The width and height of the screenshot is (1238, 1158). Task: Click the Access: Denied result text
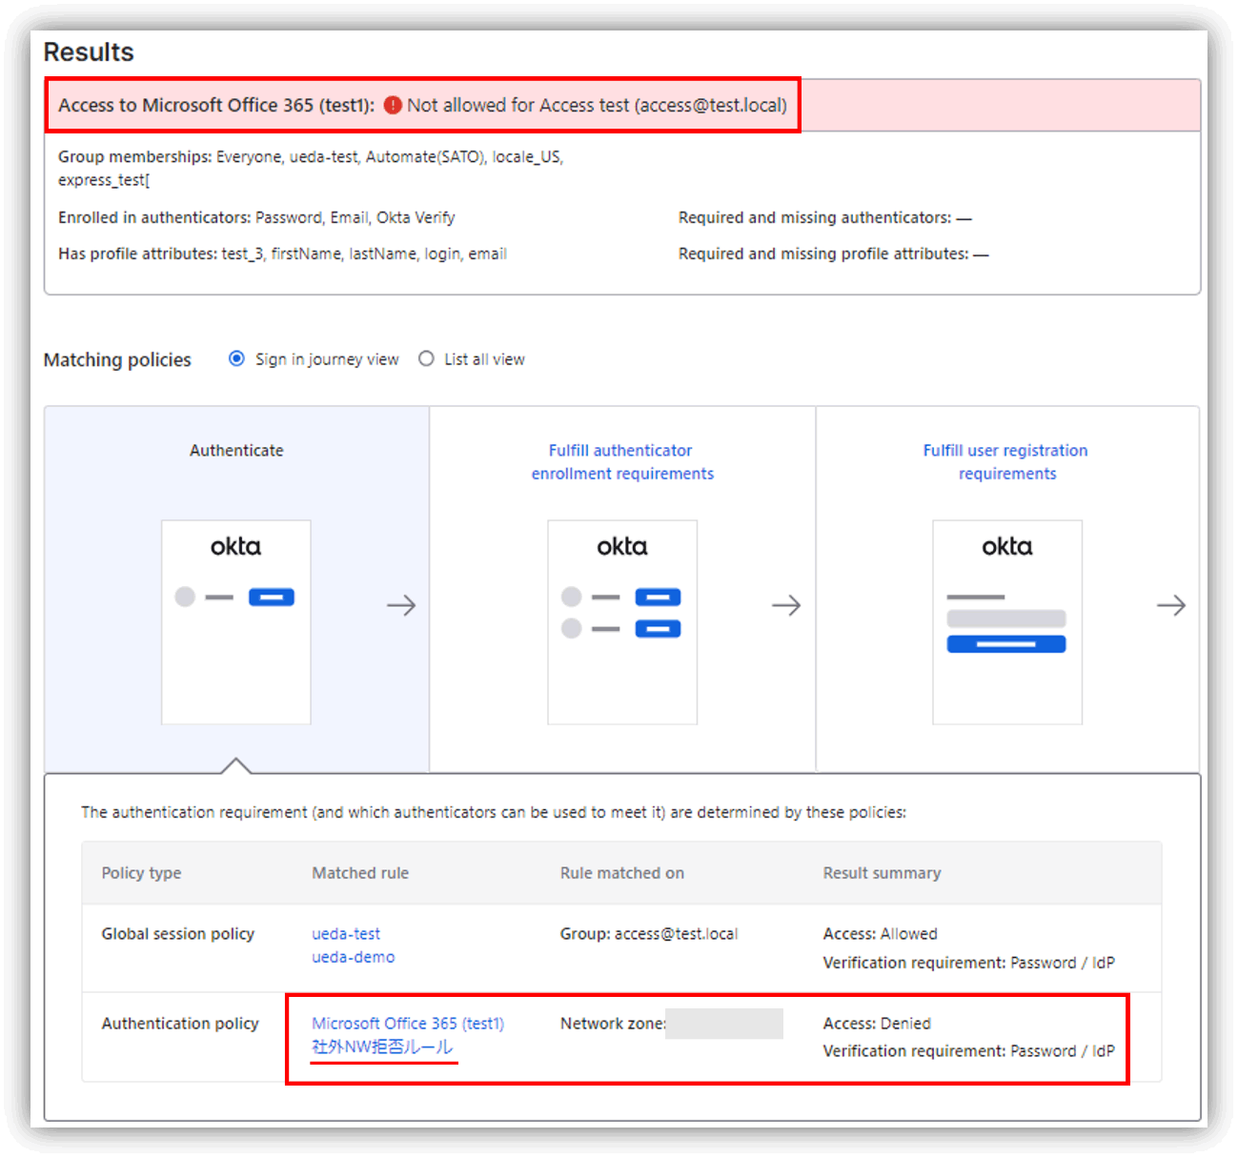point(877,1024)
